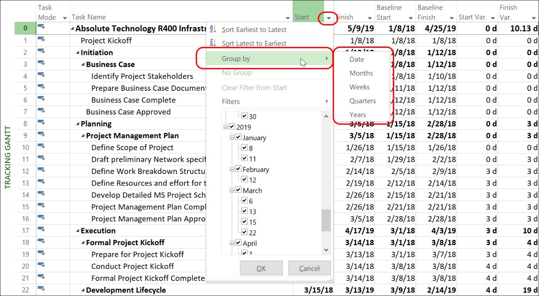Collapse the March tree node
This screenshot has height=296, width=539.
232,190
